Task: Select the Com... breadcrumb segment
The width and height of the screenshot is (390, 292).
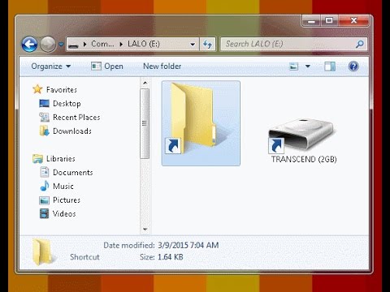Action: [x=102, y=44]
